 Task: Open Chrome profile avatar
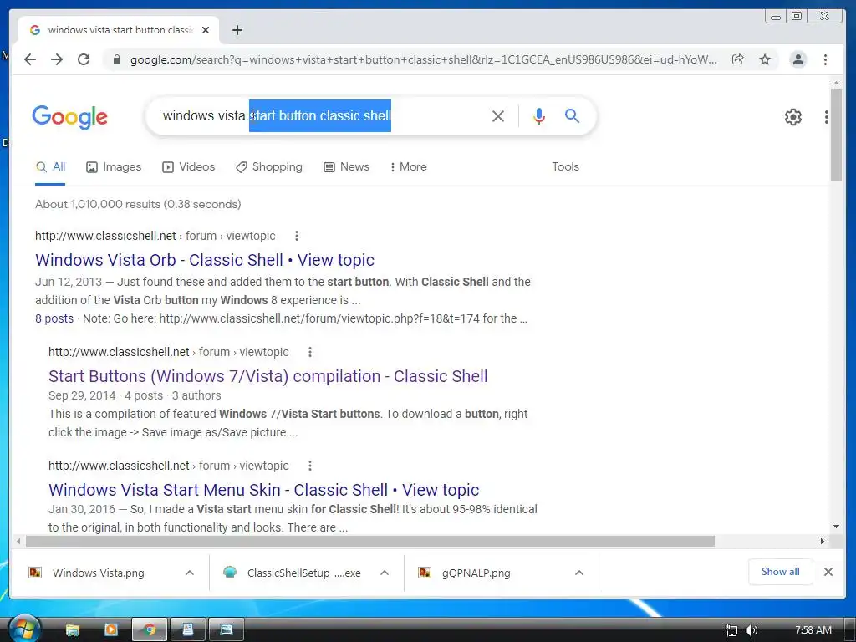pyautogui.click(x=798, y=59)
